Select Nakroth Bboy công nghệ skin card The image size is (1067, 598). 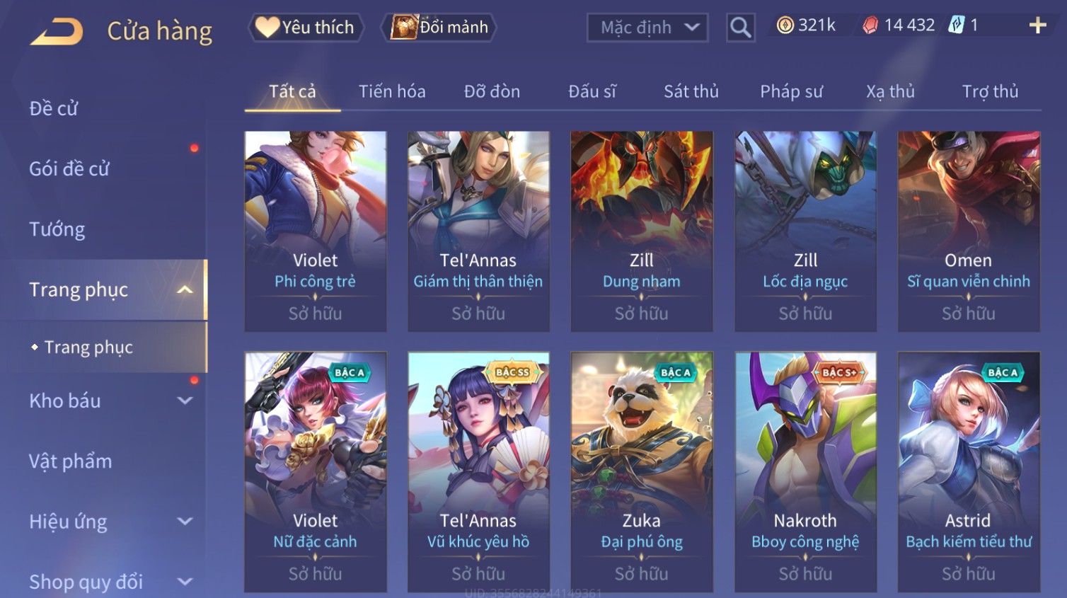coord(805,472)
